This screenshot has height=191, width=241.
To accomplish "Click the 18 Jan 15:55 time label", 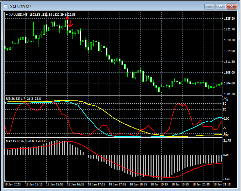I will pos(55,184).
